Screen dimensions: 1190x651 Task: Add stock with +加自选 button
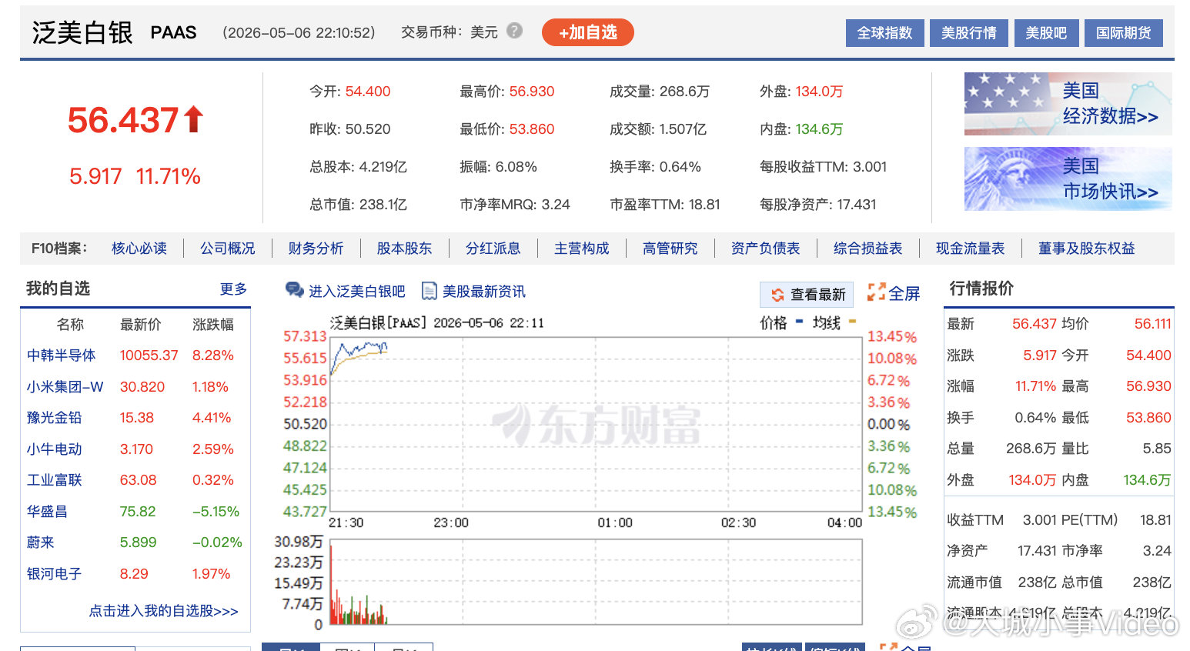588,32
